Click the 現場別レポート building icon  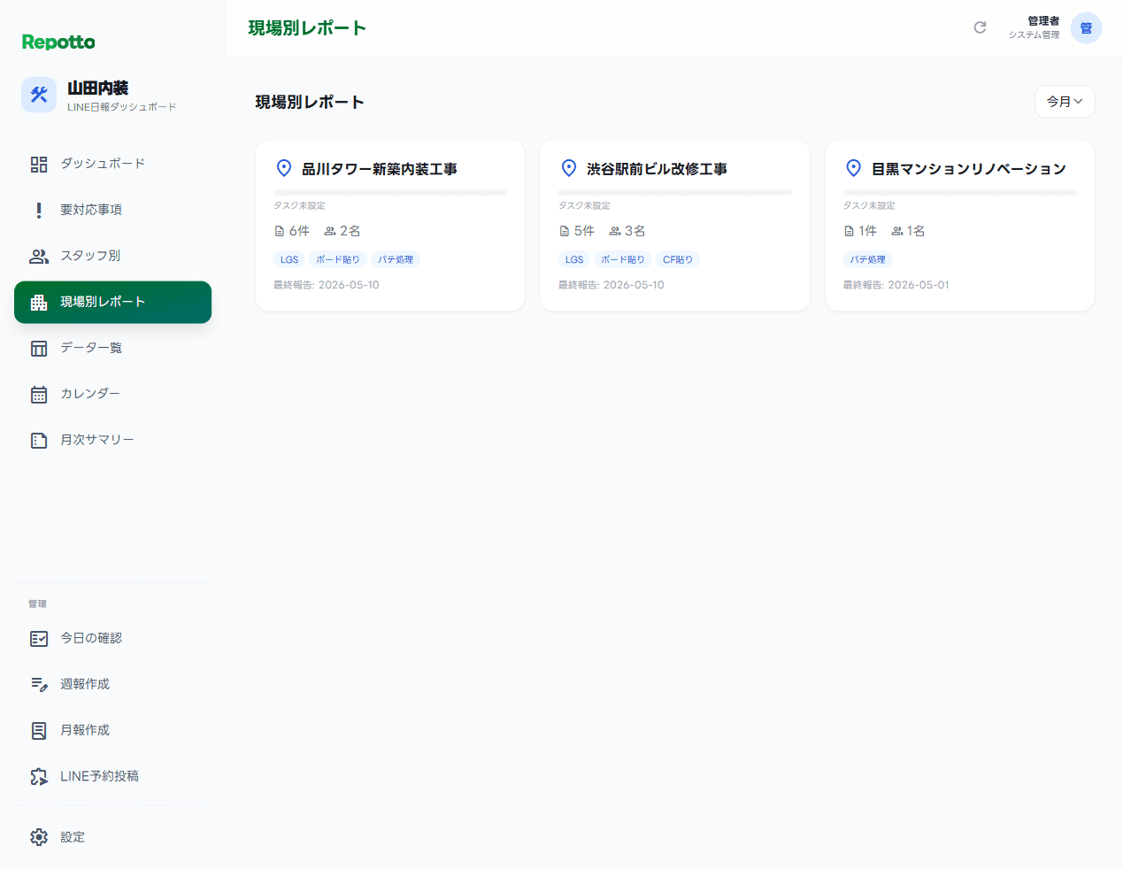coord(39,303)
